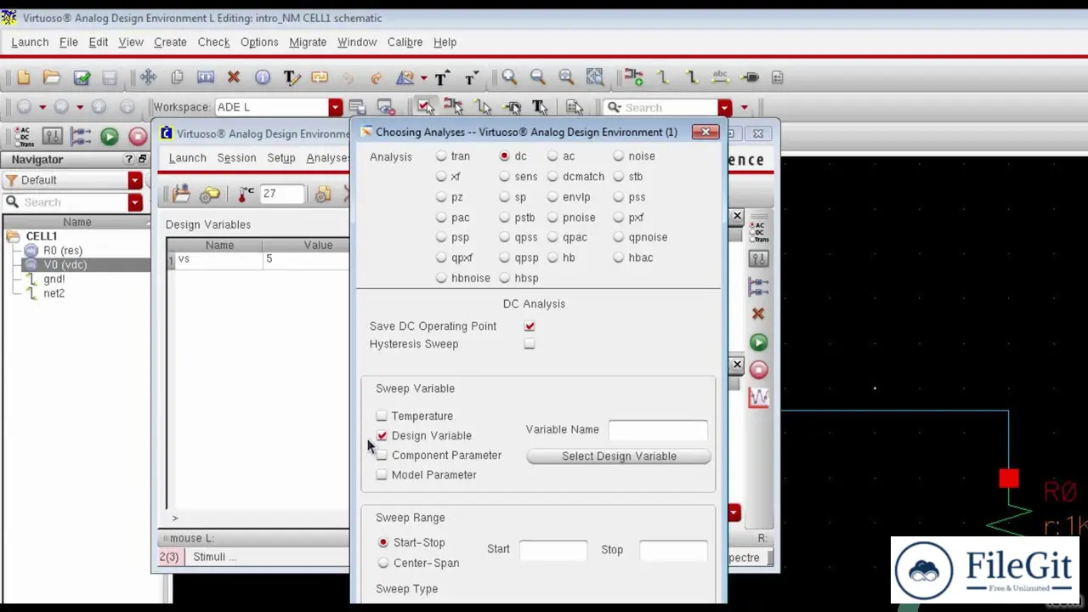Viewport: 1088px width, 612px height.
Task: Open the Calibre menu
Action: tap(405, 42)
